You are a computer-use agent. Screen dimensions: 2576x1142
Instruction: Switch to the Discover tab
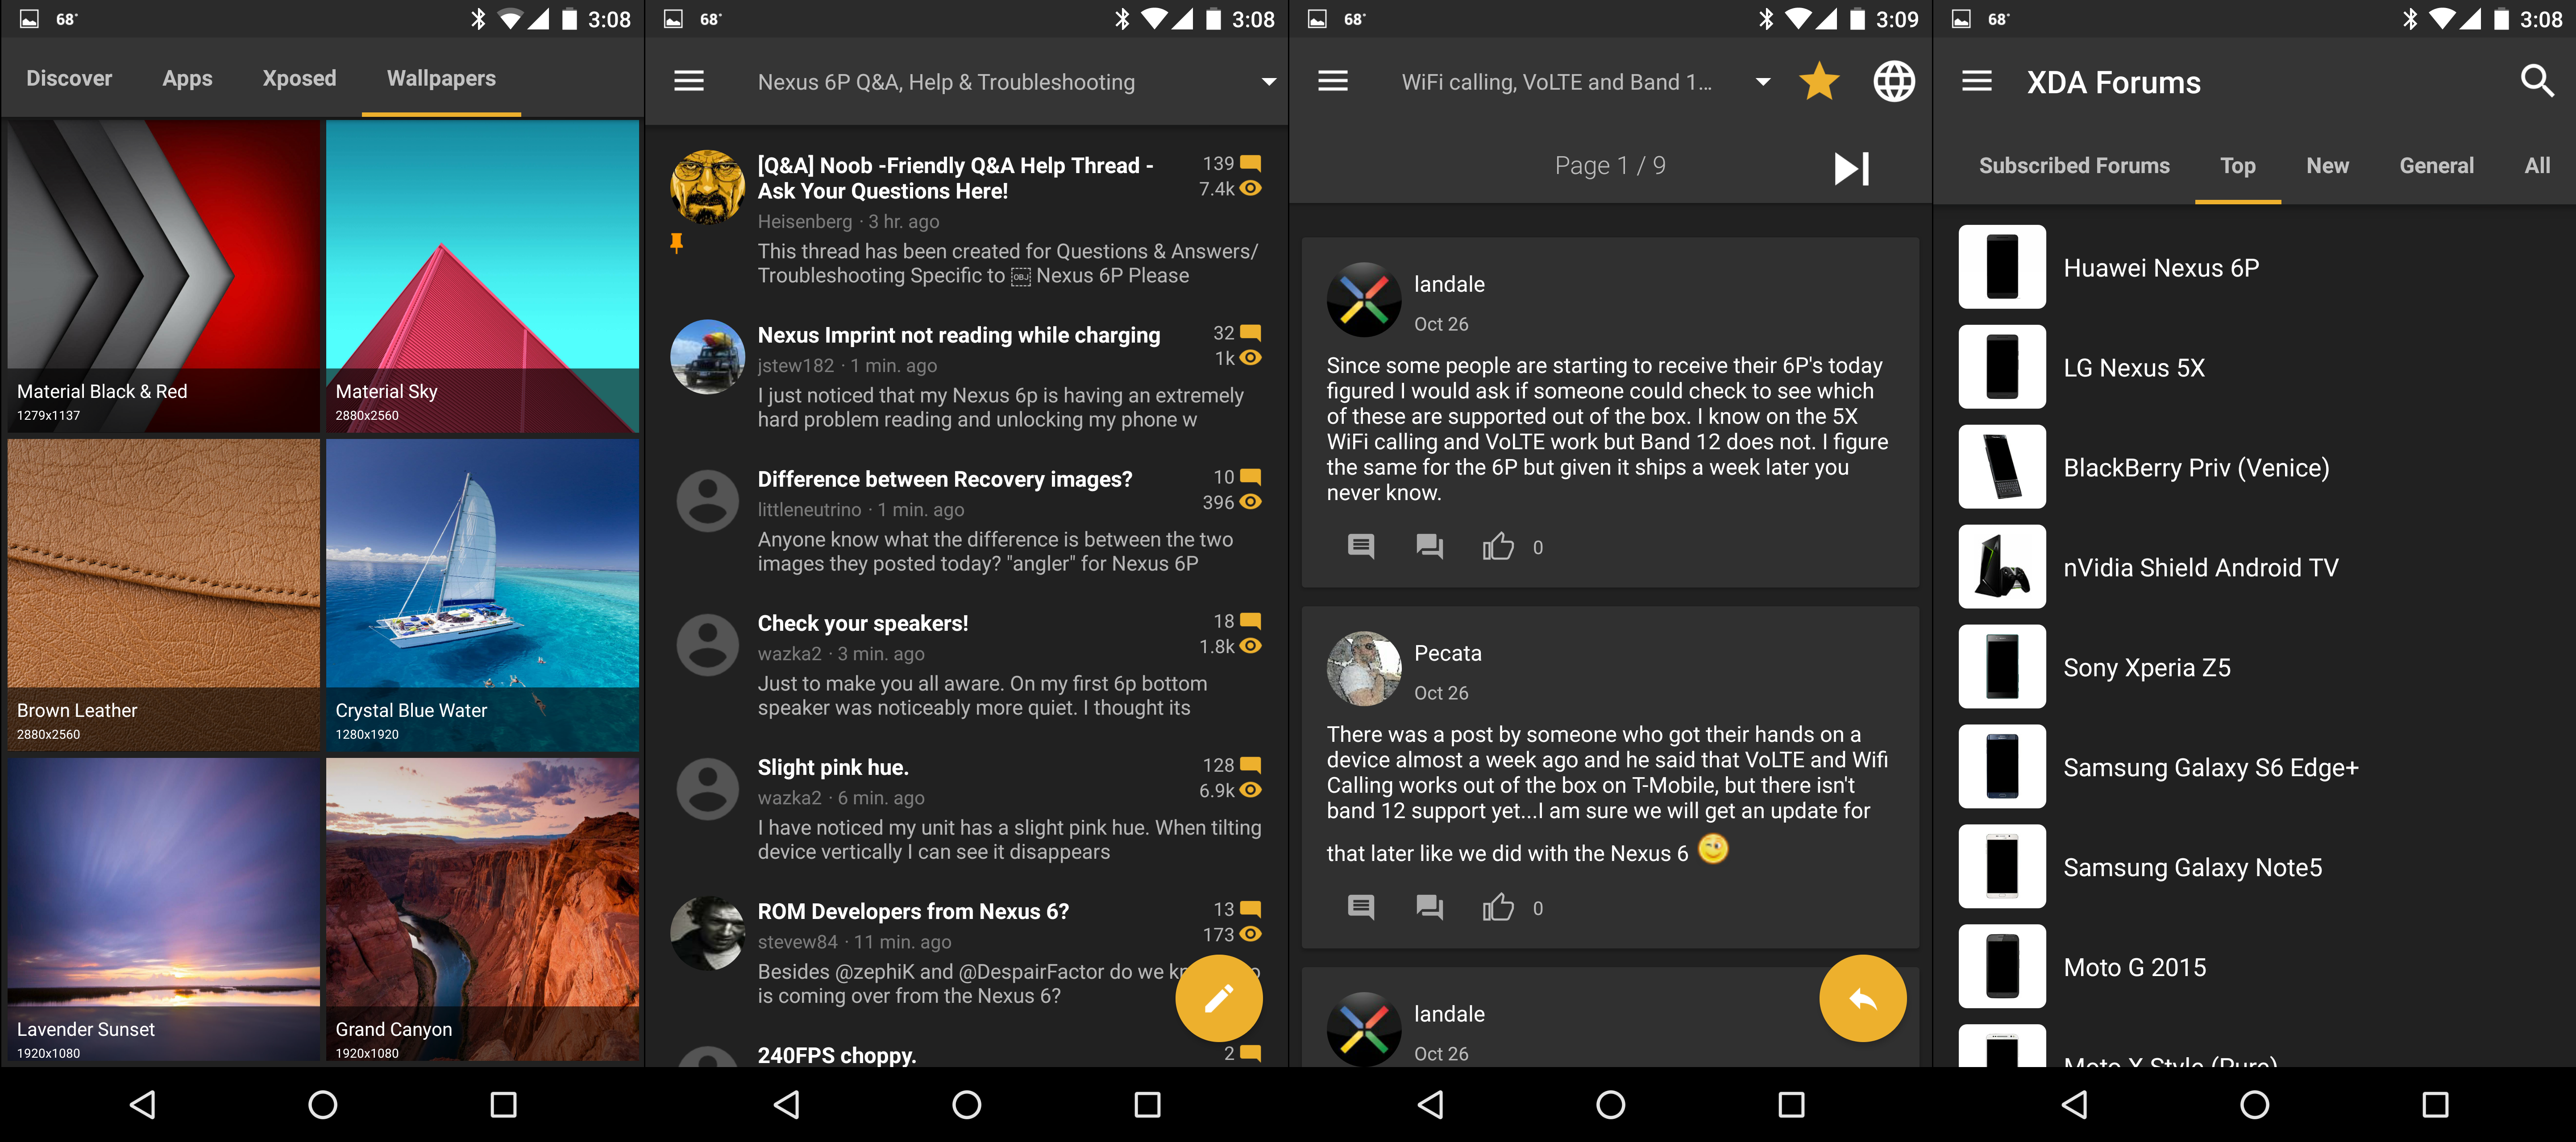pyautogui.click(x=69, y=78)
